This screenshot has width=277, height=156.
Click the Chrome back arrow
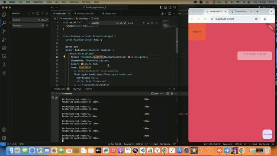pyautogui.click(x=192, y=19)
